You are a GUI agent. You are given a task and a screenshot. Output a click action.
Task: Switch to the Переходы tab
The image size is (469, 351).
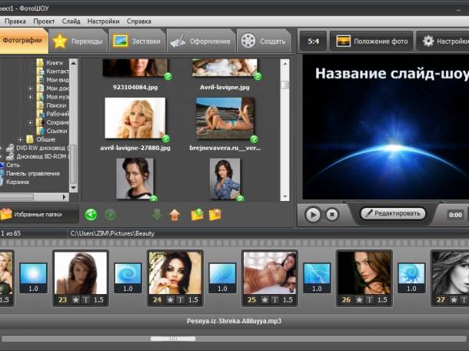[78, 42]
